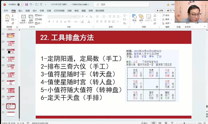
Task: Switch to the Design (设计) tab
Action: point(35,11)
